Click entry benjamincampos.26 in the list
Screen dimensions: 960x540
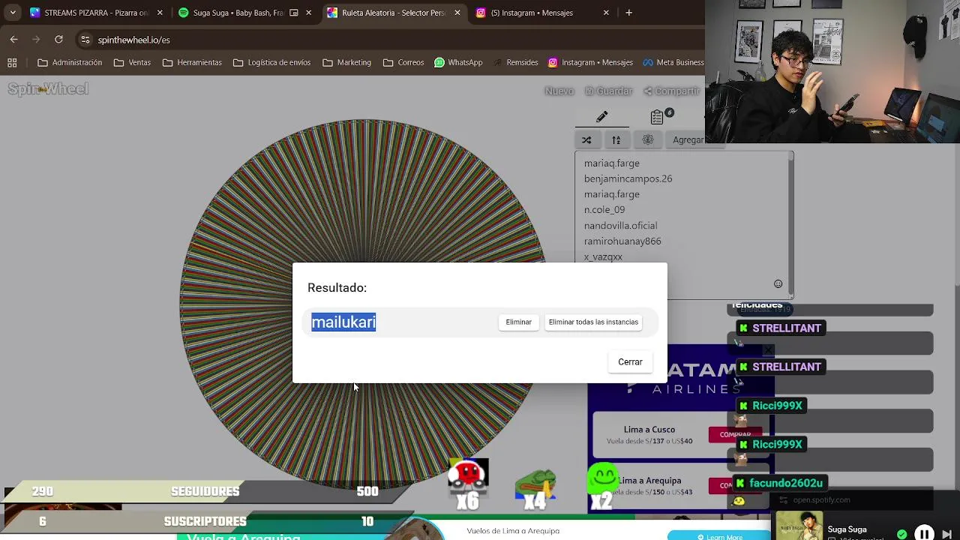coord(628,178)
